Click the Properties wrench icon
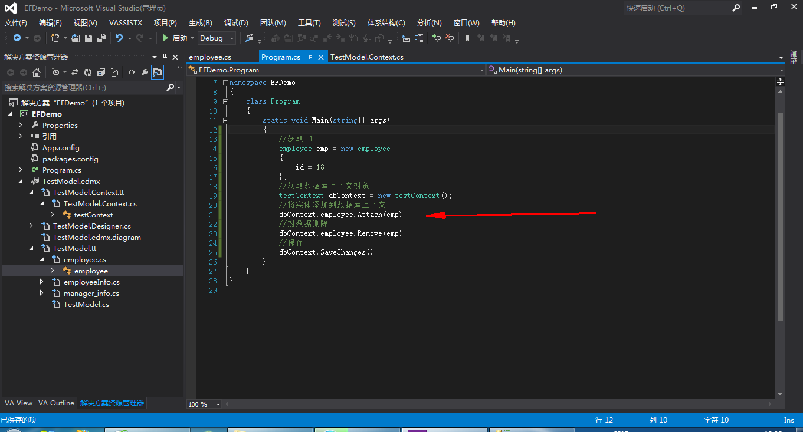The height and width of the screenshot is (432, 803). pyautogui.click(x=145, y=72)
